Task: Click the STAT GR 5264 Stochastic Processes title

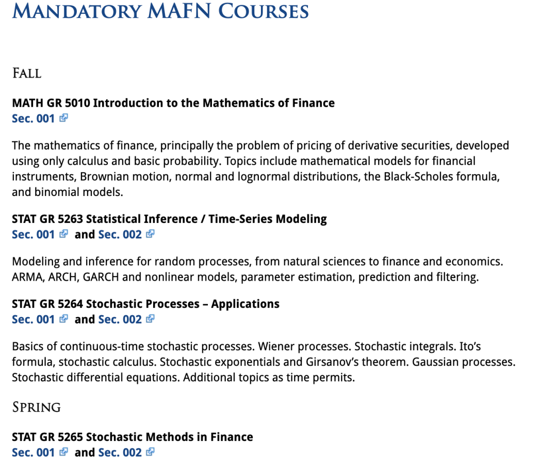Action: click(145, 304)
